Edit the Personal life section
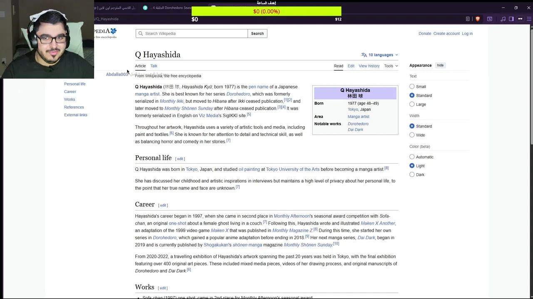The image size is (533, 299). coord(180,159)
